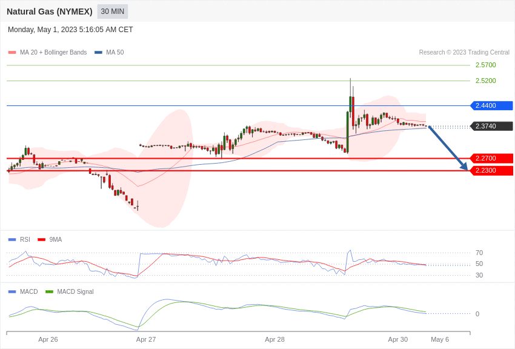Image resolution: width=515 pixels, height=349 pixels.
Task: Click the 2.5200 resistance level label
Action: tap(486, 81)
